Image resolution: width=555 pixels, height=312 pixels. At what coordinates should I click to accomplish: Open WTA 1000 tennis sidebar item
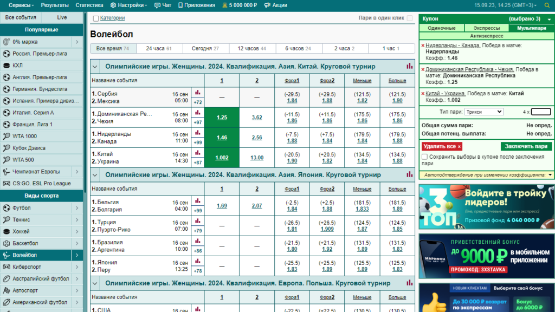[41, 136]
